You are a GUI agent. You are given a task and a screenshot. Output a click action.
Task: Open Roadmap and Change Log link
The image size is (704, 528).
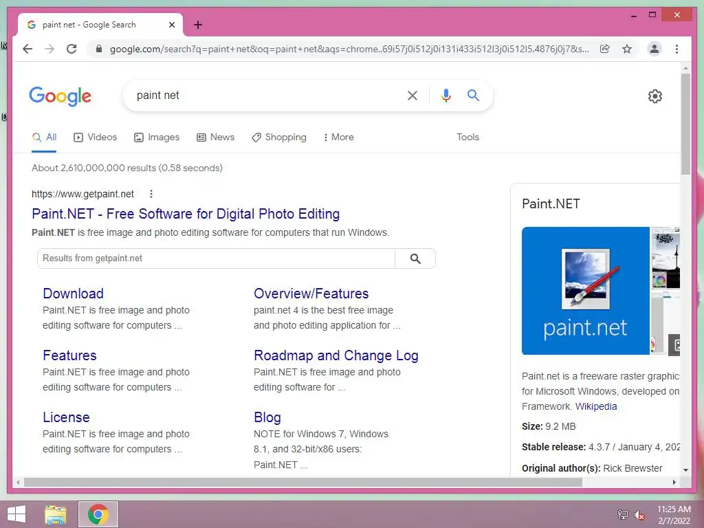click(335, 355)
